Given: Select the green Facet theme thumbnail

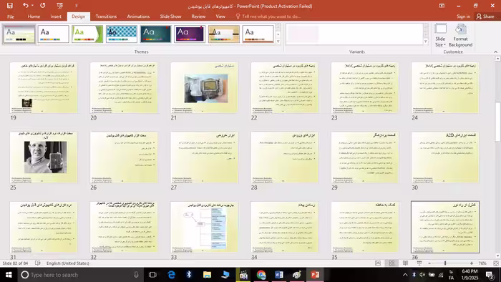Looking at the screenshot, I should click(87, 34).
